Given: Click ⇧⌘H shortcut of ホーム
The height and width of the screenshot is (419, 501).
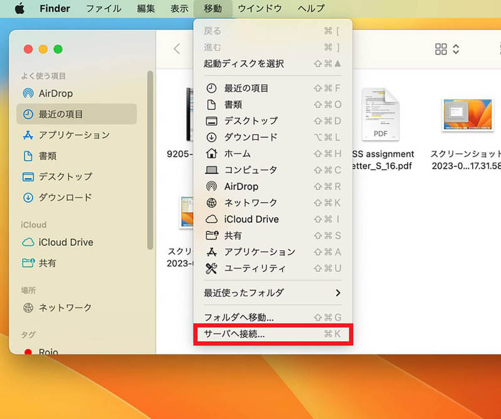Looking at the screenshot, I should tap(328, 154).
